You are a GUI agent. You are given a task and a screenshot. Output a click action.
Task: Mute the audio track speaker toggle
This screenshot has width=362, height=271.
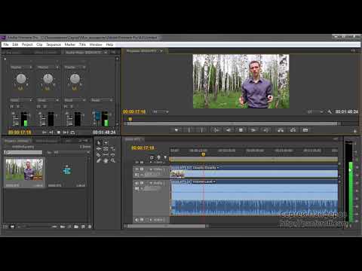[x=137, y=183]
